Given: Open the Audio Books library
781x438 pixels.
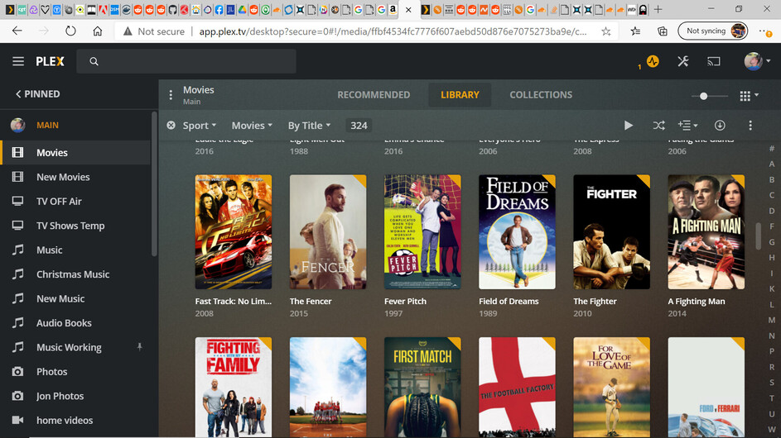Looking at the screenshot, I should tap(75, 323).
